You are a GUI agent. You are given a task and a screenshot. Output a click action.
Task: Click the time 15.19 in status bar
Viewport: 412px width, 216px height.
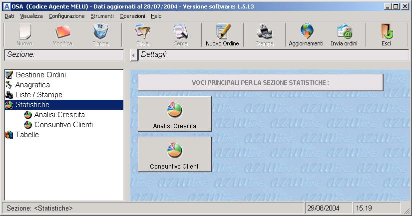click(364, 209)
